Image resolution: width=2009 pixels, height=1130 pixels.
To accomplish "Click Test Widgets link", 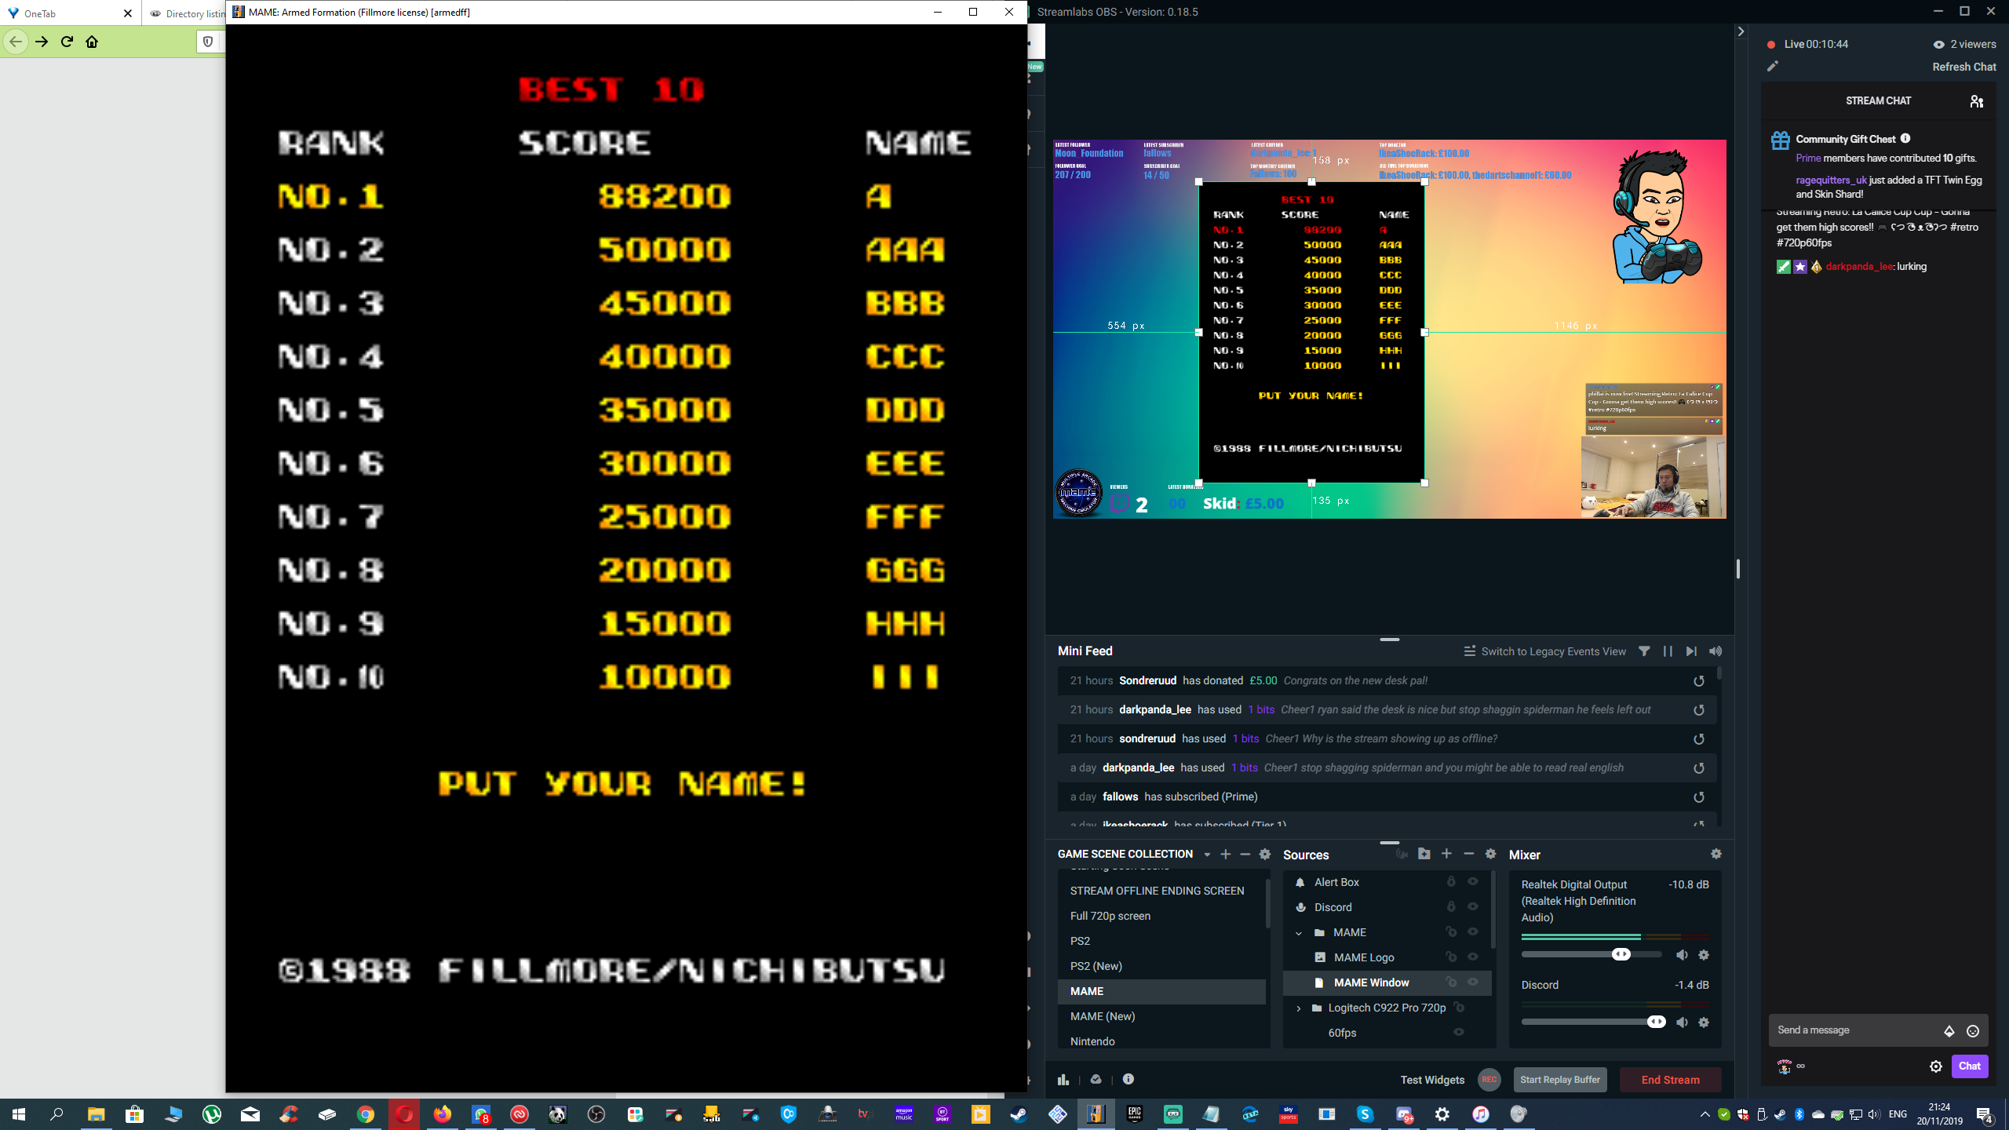I will click(x=1432, y=1080).
